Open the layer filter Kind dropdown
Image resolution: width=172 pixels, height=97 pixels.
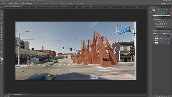tap(156, 31)
